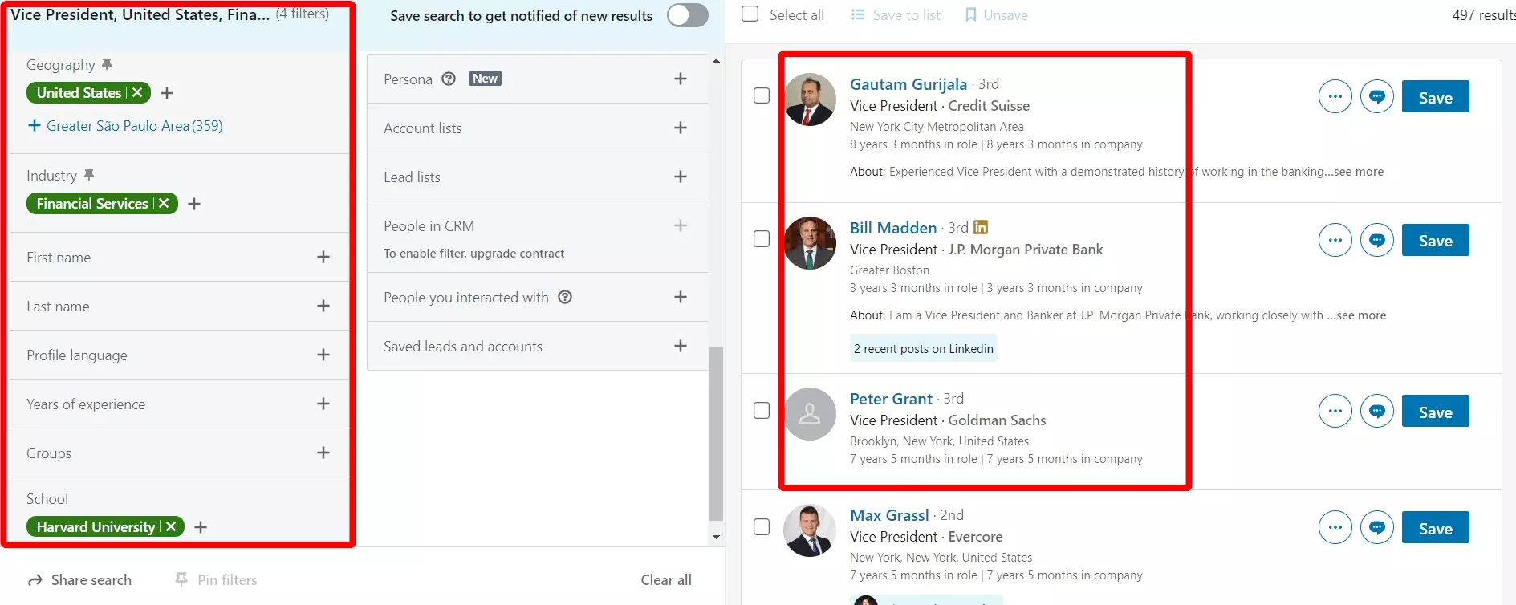This screenshot has height=605, width=1516.
Task: Click Gautam Gurijala's profile photo
Action: coord(810,99)
